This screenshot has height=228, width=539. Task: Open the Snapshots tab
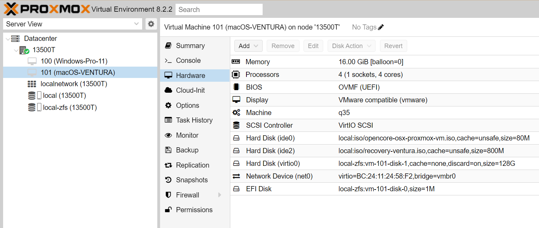195,180
